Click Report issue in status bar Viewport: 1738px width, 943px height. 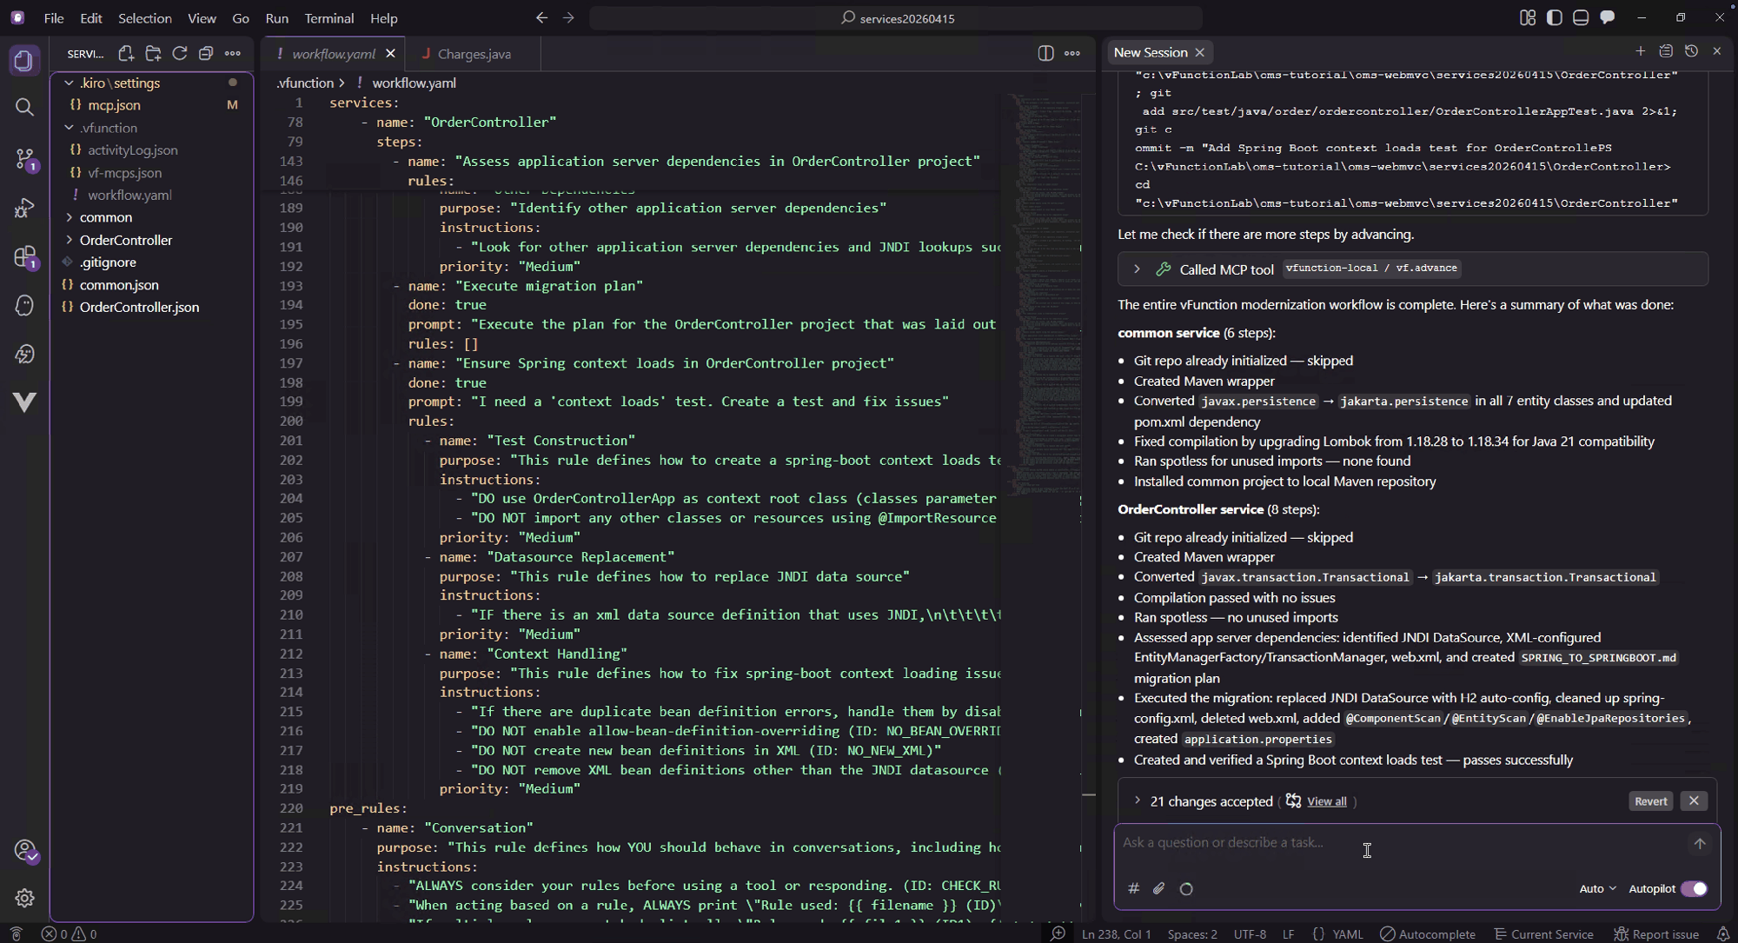click(x=1657, y=934)
